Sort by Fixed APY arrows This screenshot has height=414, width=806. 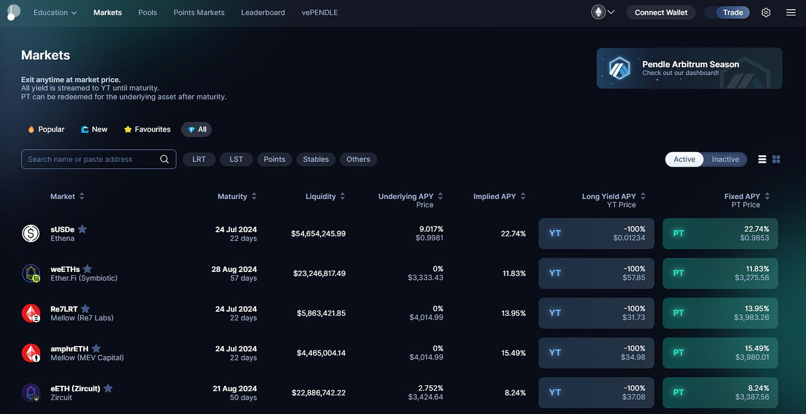pos(767,197)
